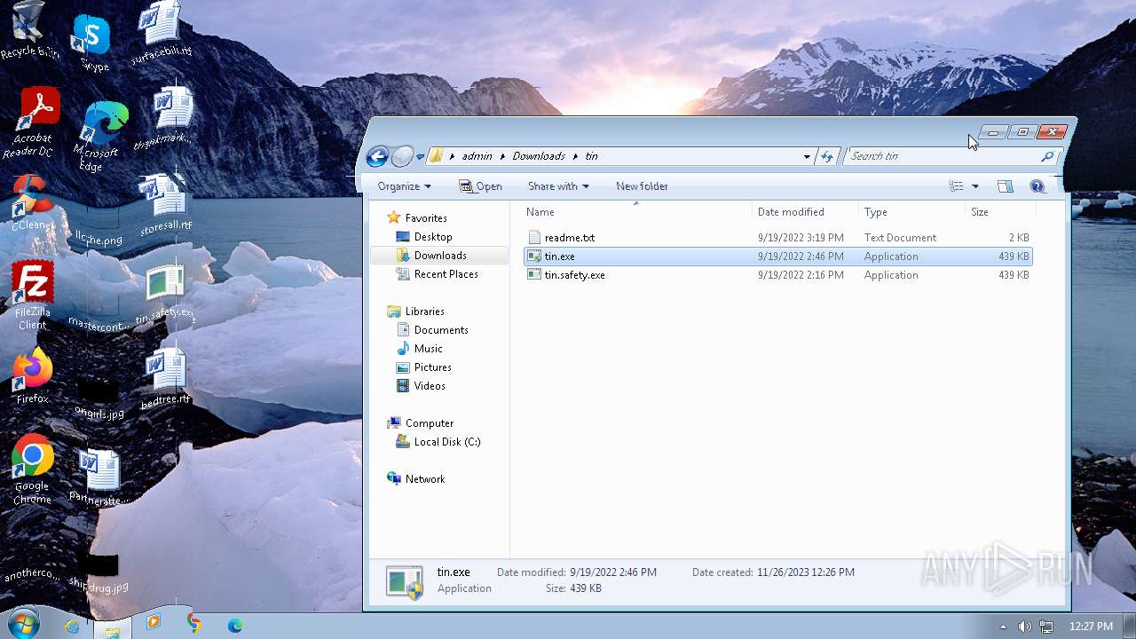Open address bar history dropdown
This screenshot has width=1136, height=639.
coord(807,157)
